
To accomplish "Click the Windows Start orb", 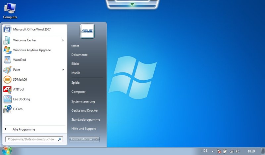I will (x=7, y=151).
